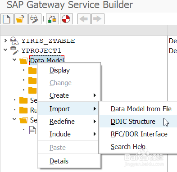Choose DDIC Structure from Import submenu
The height and width of the screenshot is (172, 177).
point(133,122)
